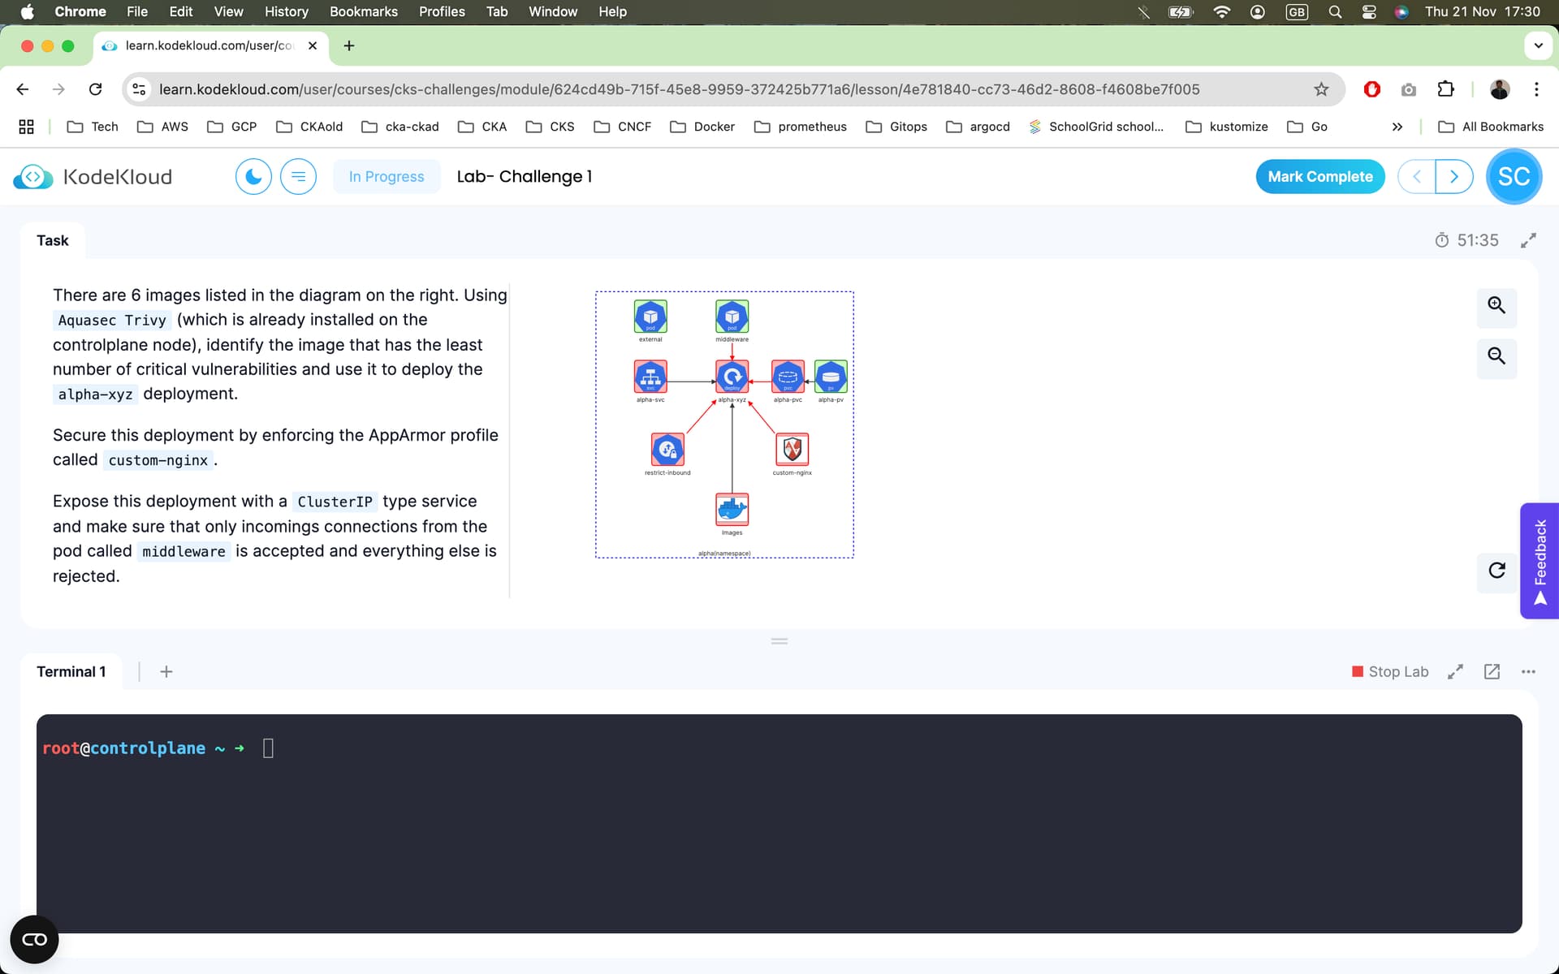
Task: Open the course outline menu icon
Action: tap(298, 176)
